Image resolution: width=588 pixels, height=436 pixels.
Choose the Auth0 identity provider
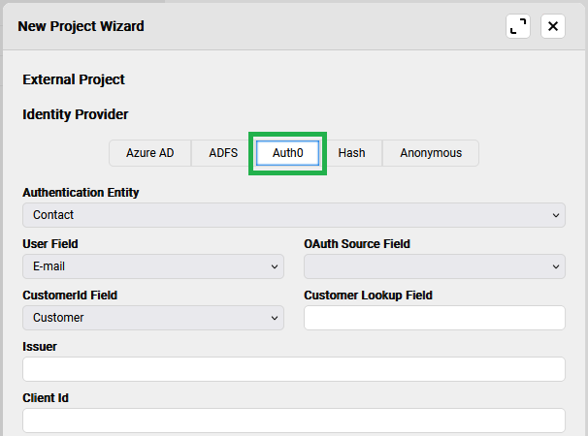[287, 153]
